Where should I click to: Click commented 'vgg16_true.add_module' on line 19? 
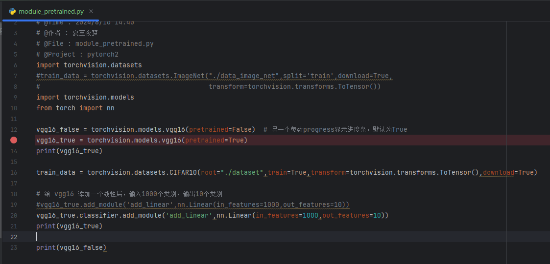pyautogui.click(x=81, y=204)
